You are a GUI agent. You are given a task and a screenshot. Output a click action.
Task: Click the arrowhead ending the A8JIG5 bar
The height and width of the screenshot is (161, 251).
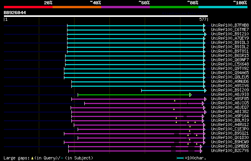point(203,104)
